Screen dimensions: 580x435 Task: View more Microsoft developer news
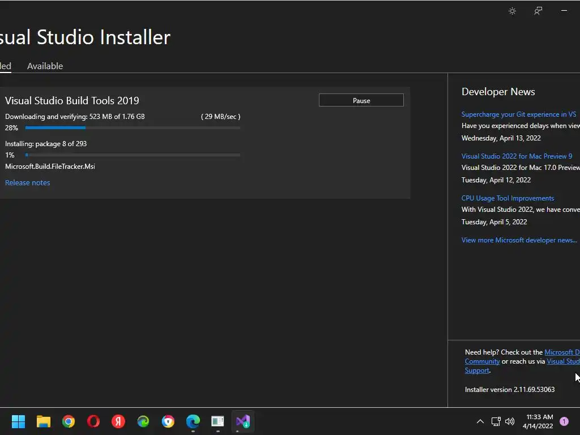[519, 240]
